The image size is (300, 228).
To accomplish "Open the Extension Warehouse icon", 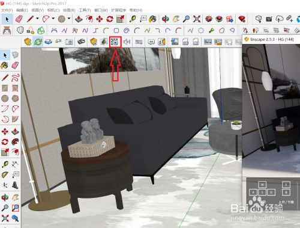I will tap(220, 19).
